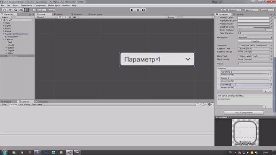Expand the Button object in Hierarchy
The width and height of the screenshot is (276, 155).
point(6,48)
